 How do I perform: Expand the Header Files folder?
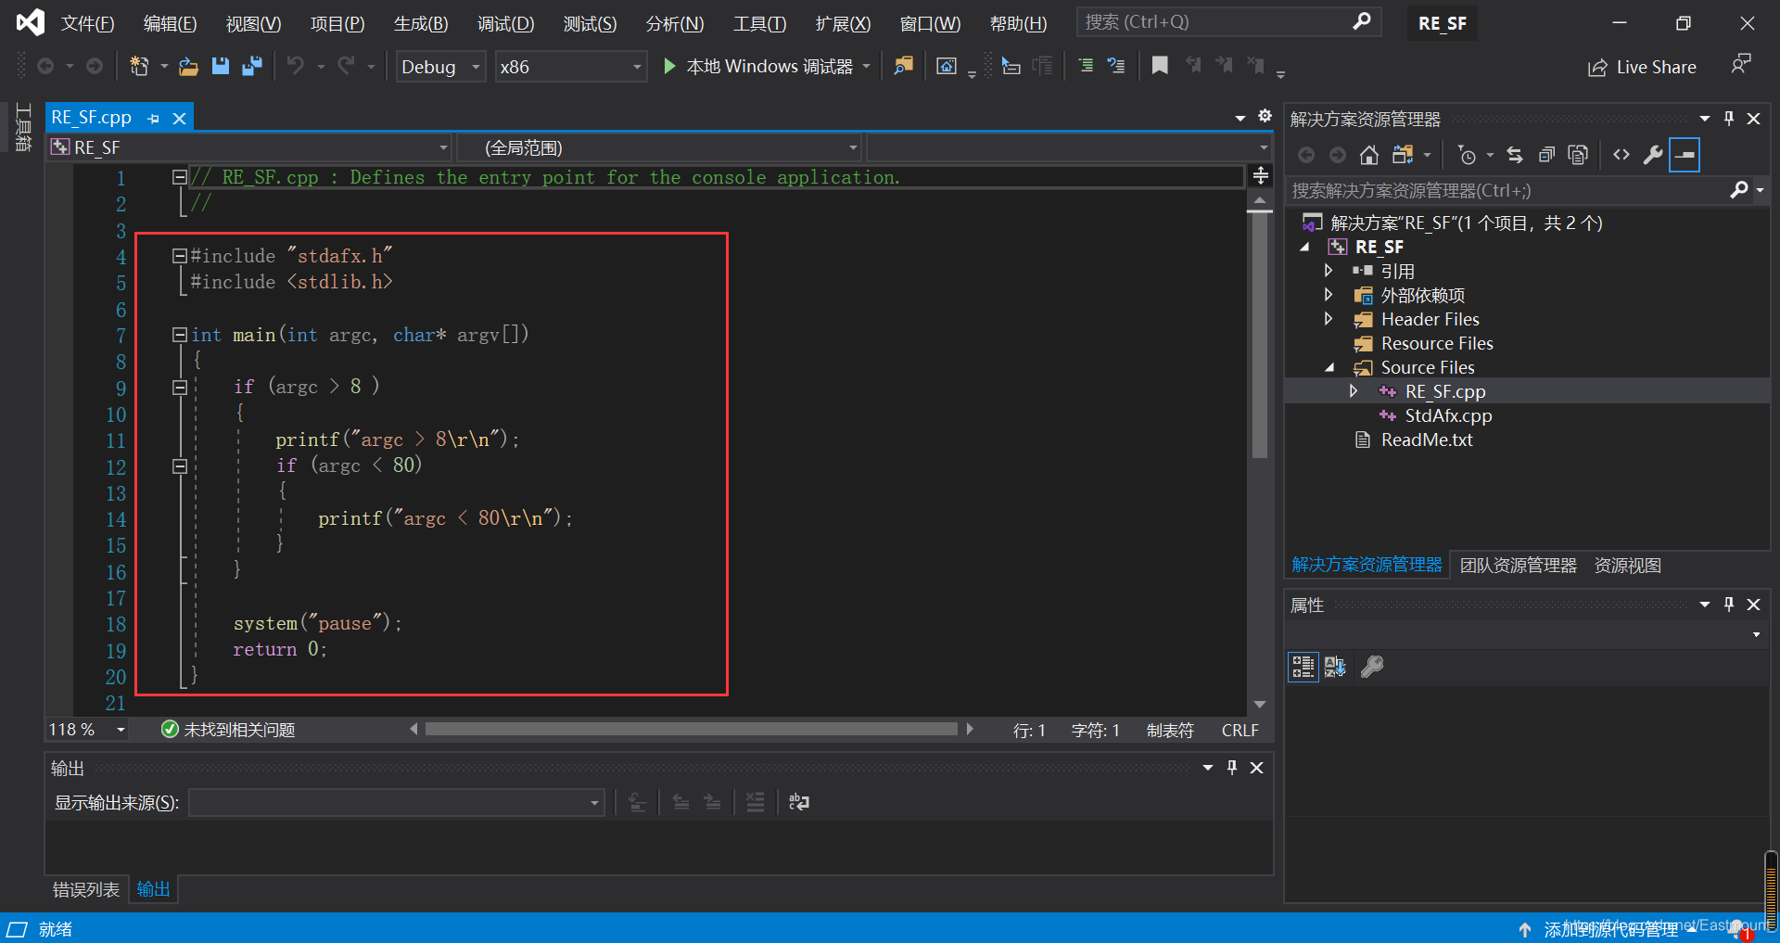(1329, 319)
